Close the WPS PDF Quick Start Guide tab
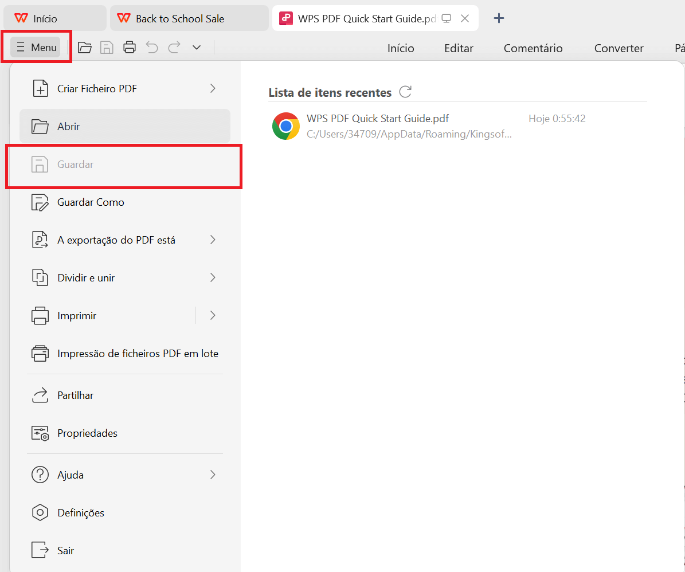Viewport: 685px width, 572px height. click(465, 18)
